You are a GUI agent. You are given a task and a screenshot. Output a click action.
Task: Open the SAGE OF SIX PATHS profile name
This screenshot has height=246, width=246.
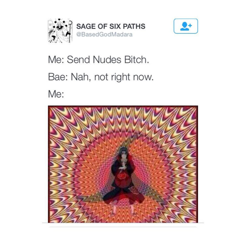pos(111,26)
